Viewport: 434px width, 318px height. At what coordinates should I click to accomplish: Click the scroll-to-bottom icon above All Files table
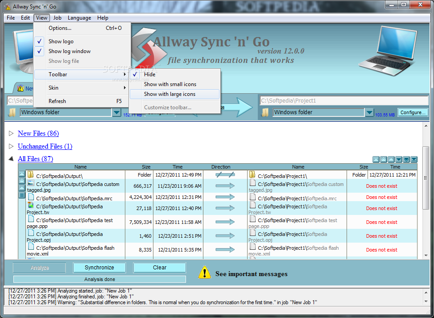click(414, 159)
